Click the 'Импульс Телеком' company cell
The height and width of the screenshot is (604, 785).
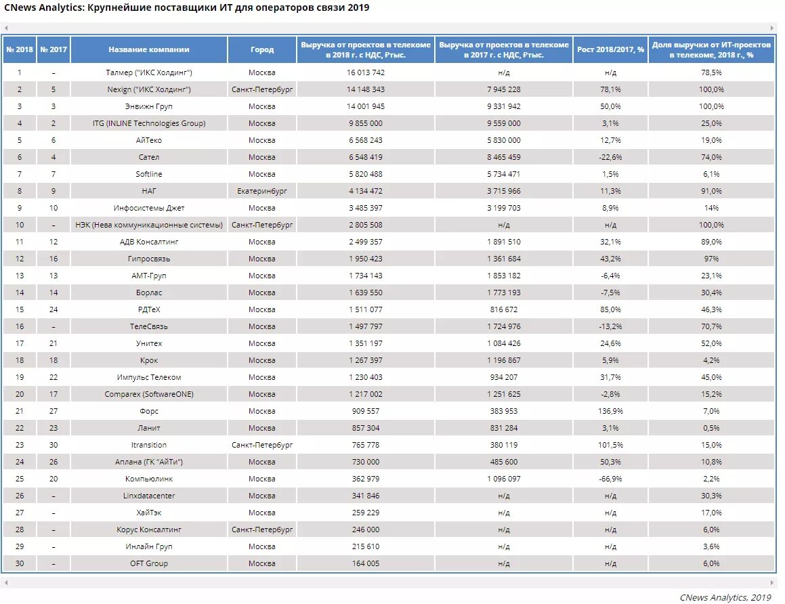point(149,377)
